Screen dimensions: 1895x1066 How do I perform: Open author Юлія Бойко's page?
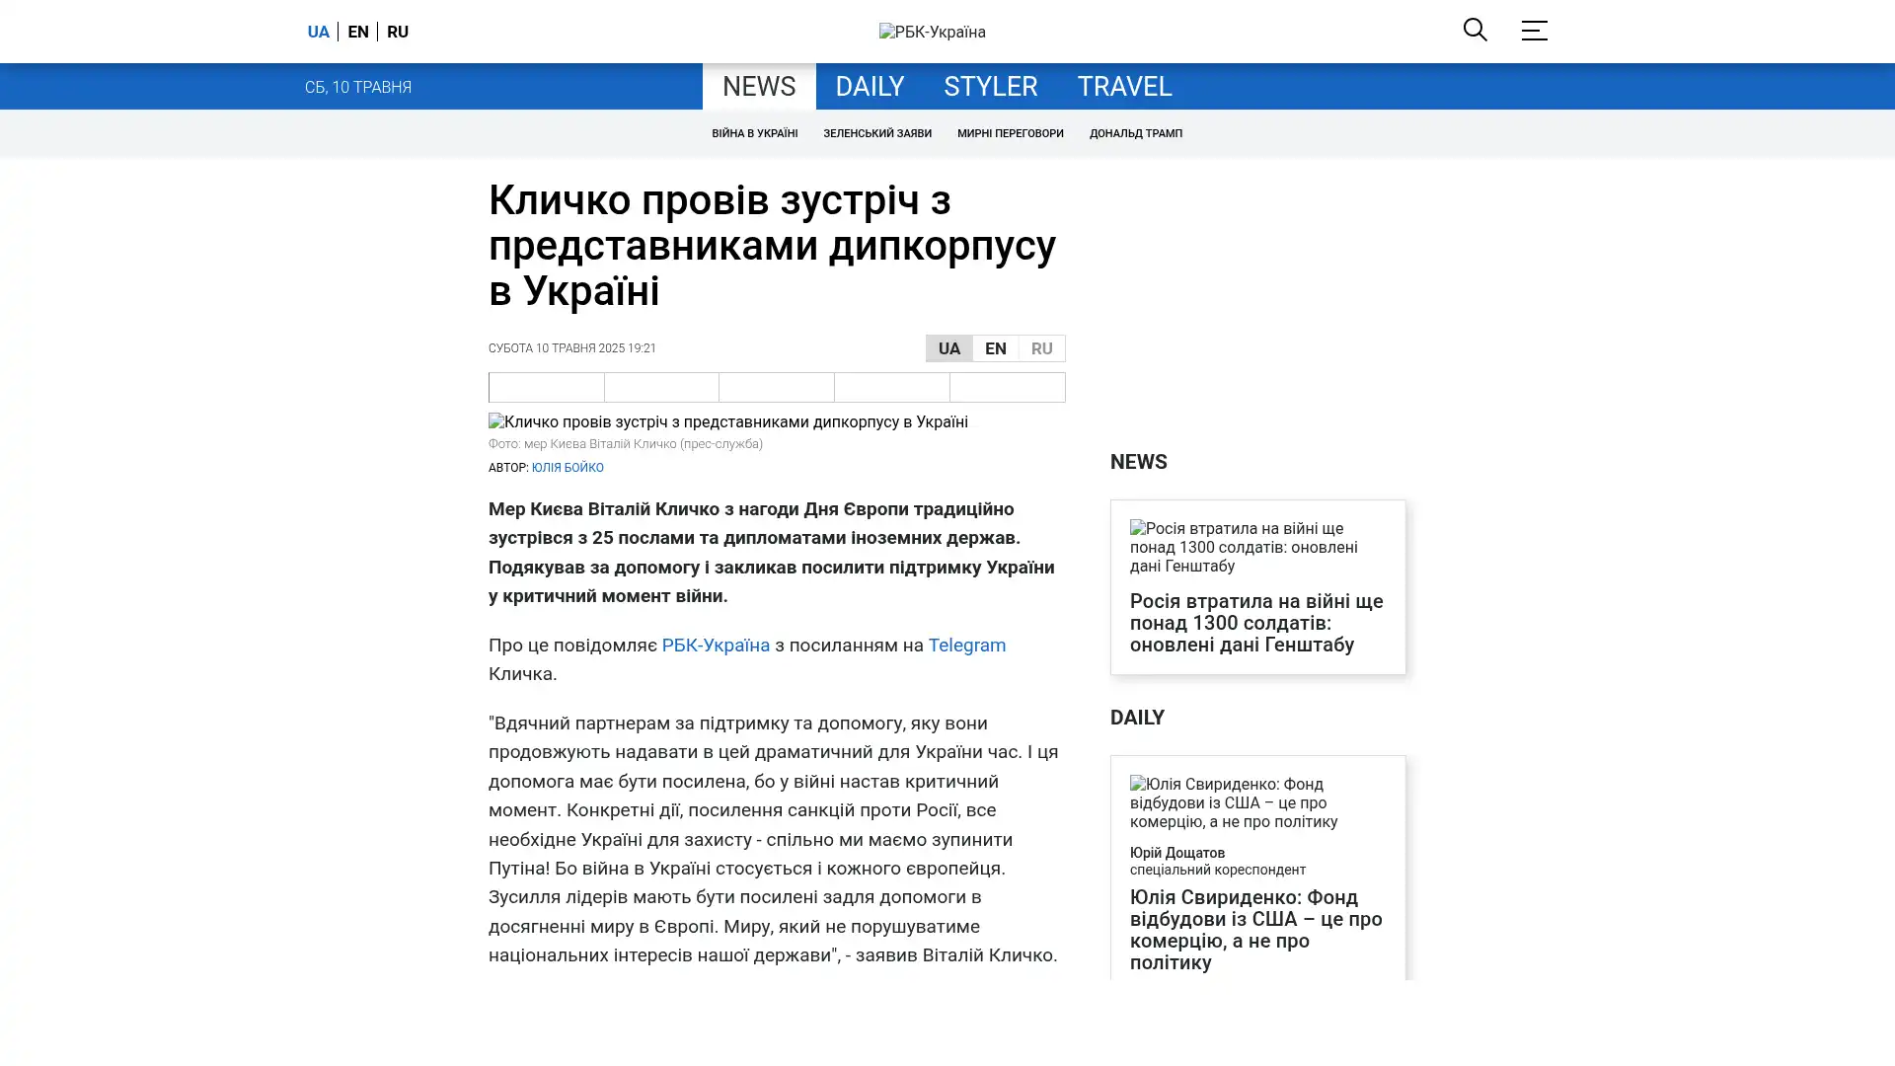[568, 468]
